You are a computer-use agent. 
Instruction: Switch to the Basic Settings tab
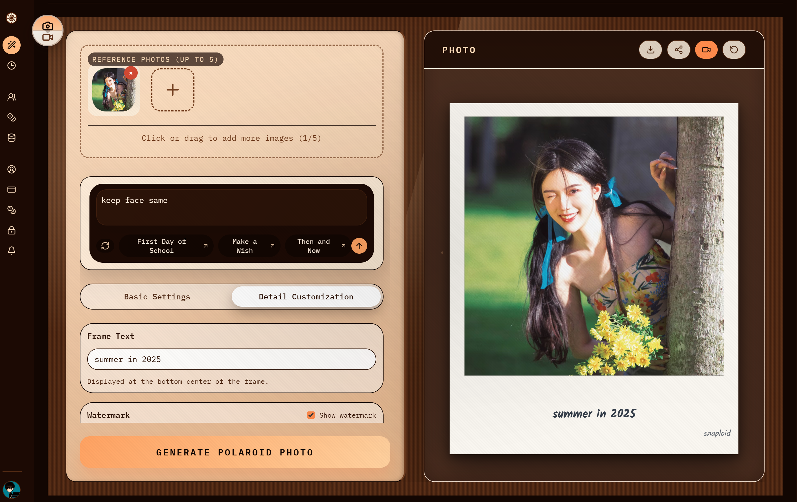[x=157, y=297]
